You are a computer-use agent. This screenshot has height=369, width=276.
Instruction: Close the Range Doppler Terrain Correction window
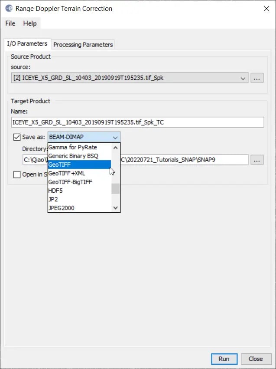[x=266, y=9]
